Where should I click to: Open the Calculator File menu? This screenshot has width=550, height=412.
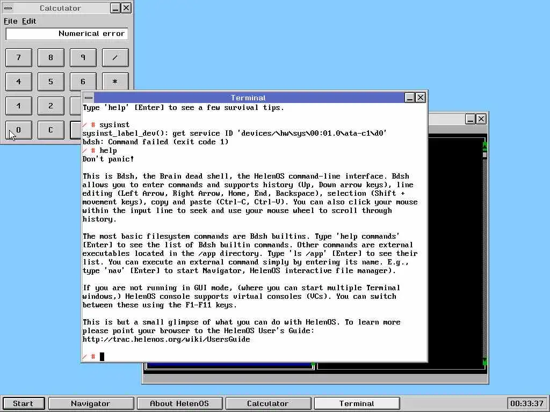tap(11, 21)
